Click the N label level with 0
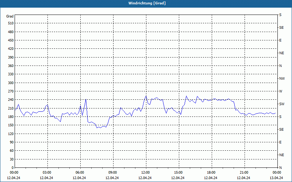 (280, 168)
